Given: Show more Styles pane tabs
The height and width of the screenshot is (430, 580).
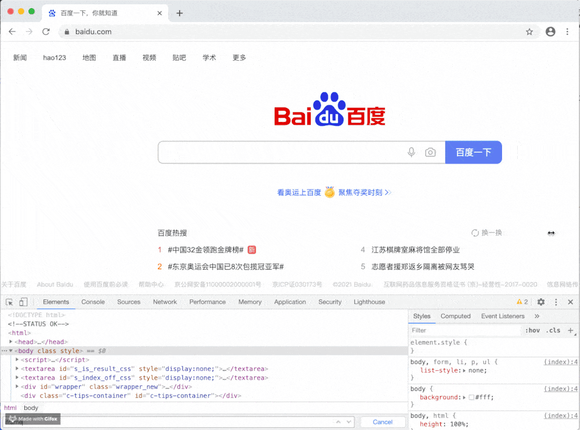Looking at the screenshot, I should tap(536, 316).
